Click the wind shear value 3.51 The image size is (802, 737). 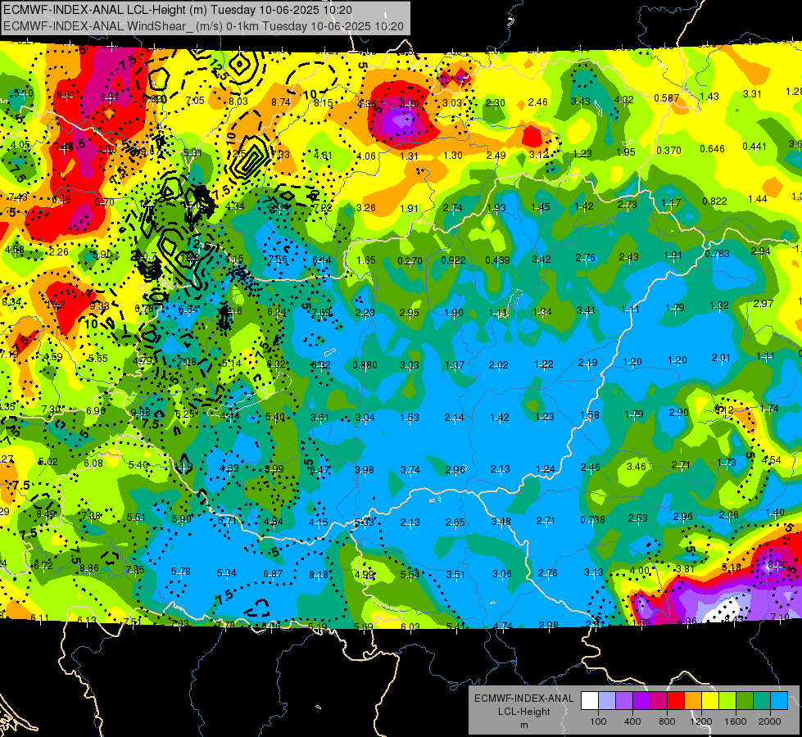pyautogui.click(x=455, y=575)
